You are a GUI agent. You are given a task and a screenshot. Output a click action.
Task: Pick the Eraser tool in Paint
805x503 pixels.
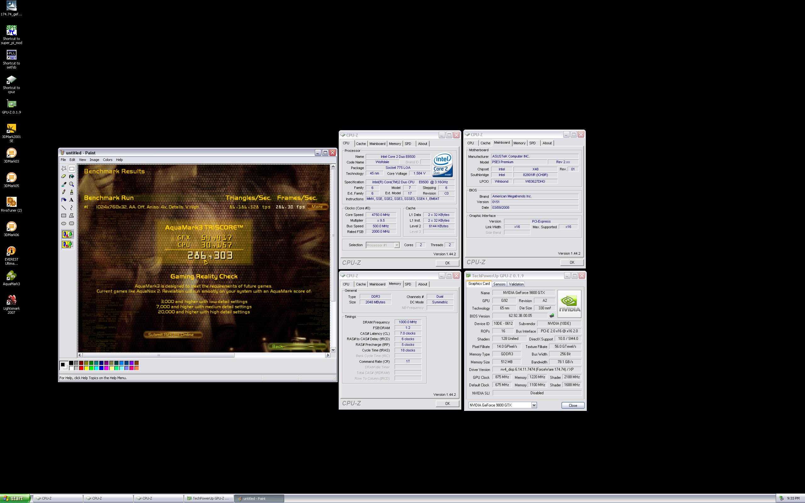64,176
